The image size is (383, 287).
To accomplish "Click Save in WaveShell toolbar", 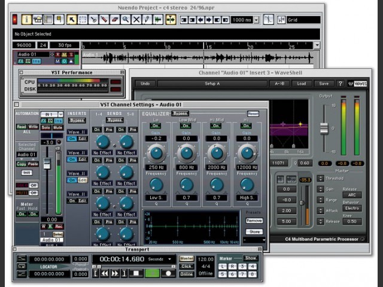I will pos(324,84).
